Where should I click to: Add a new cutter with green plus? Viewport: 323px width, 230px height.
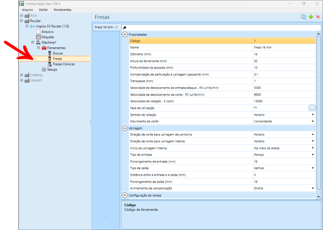point(311,17)
